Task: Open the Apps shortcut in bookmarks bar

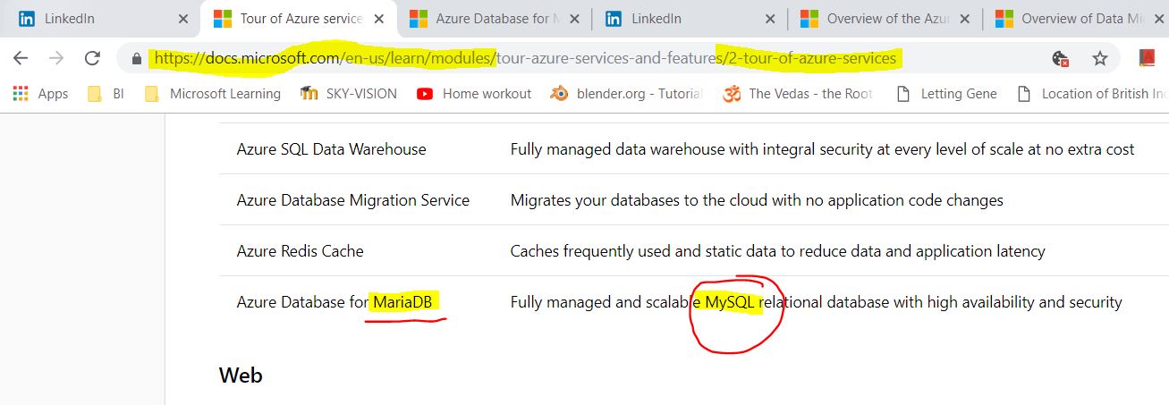Action: click(x=41, y=94)
